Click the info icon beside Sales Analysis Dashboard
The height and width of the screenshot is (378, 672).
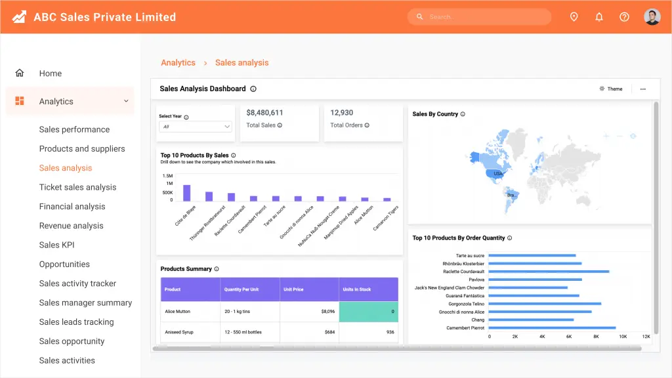click(x=253, y=89)
